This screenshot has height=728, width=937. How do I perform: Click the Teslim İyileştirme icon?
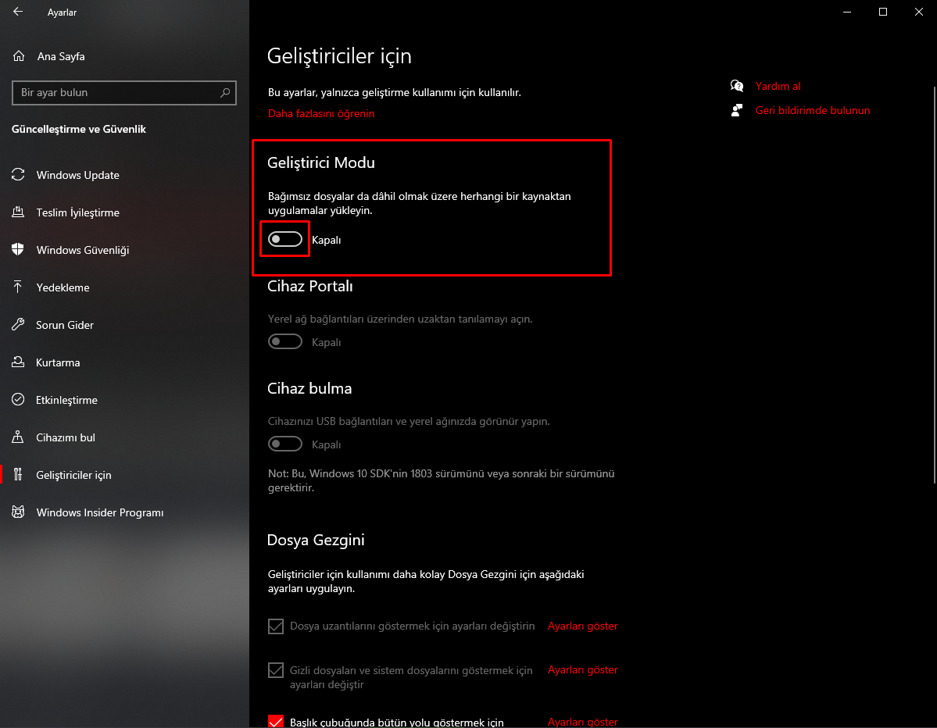click(18, 212)
